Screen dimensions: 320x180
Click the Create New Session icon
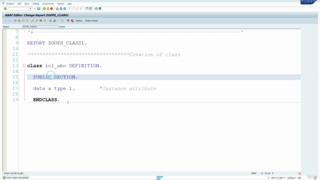click(x=87, y=9)
